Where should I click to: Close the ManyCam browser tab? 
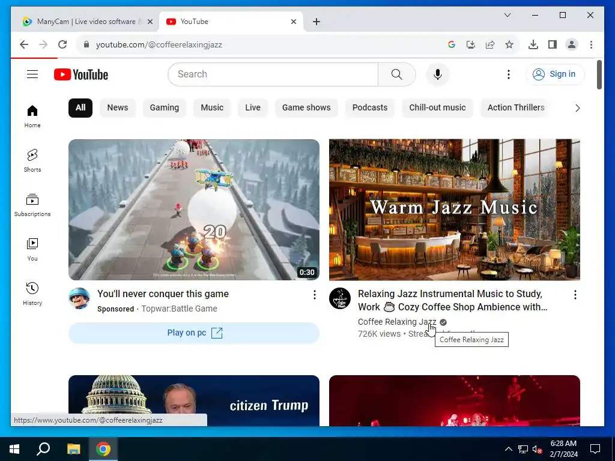[x=150, y=22]
